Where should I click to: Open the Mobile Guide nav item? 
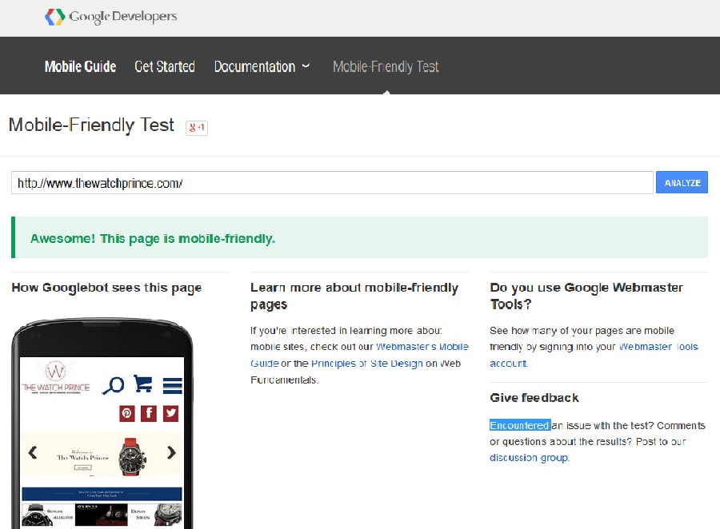tap(80, 66)
